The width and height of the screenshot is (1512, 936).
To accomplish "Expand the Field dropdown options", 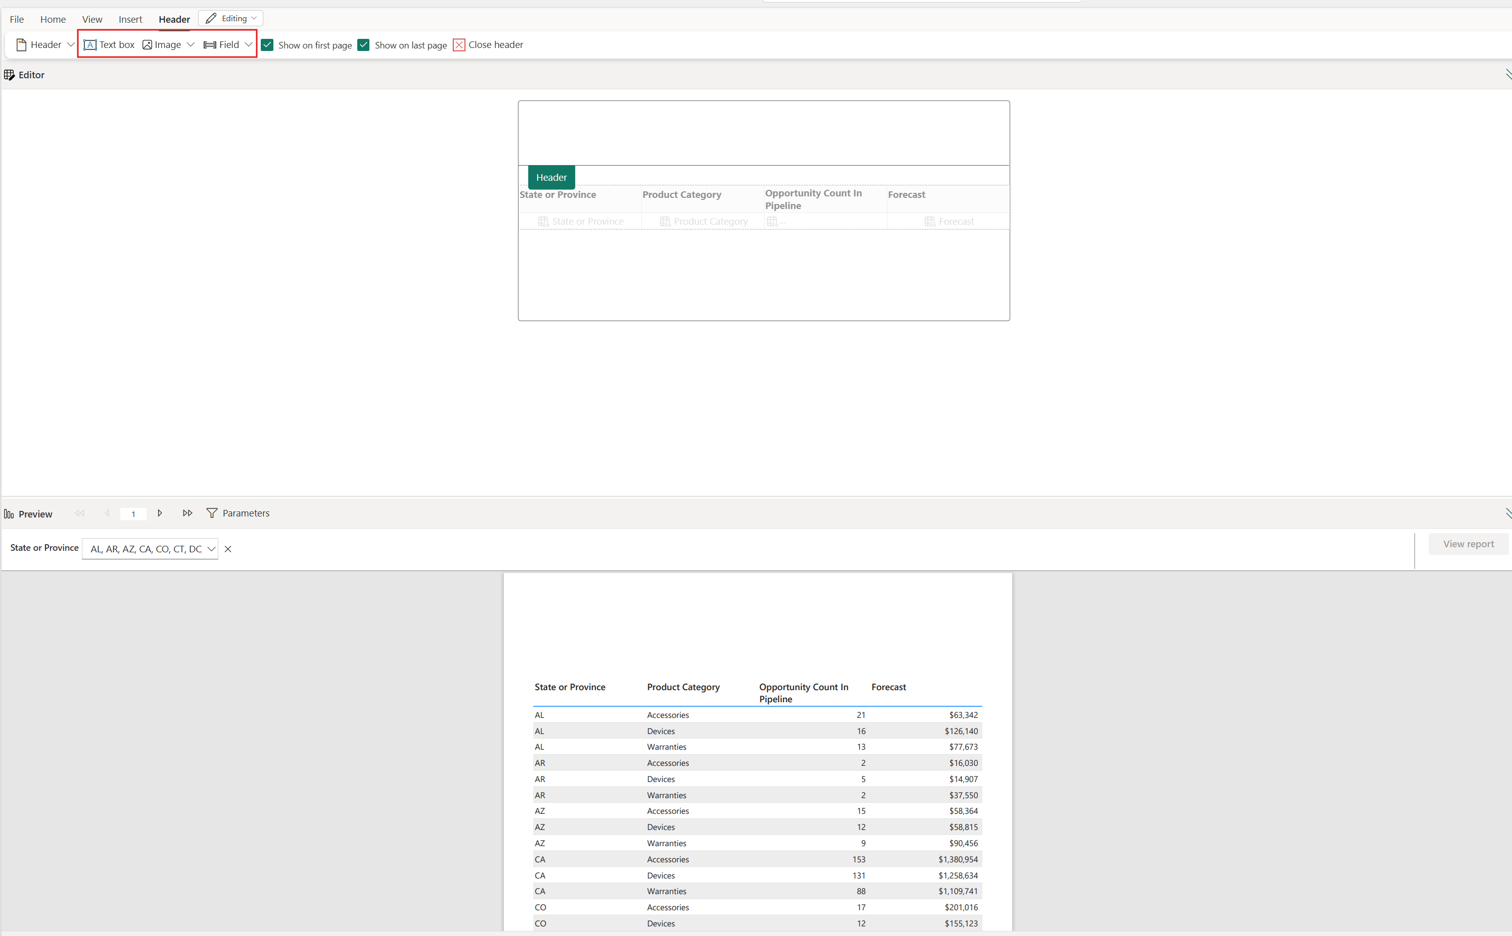I will tap(247, 45).
